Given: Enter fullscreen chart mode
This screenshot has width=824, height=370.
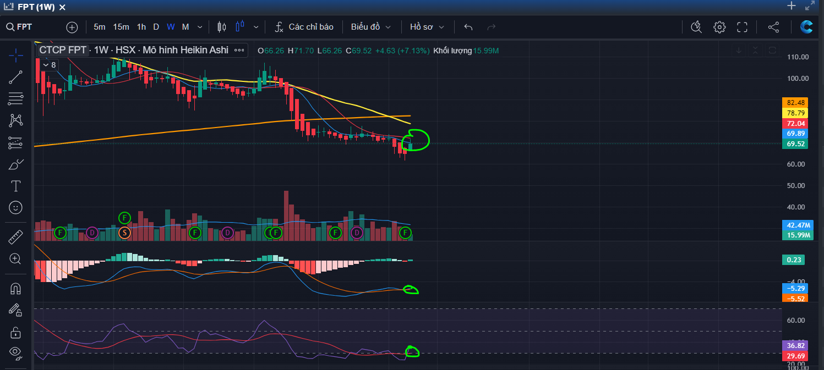Looking at the screenshot, I should click(742, 27).
